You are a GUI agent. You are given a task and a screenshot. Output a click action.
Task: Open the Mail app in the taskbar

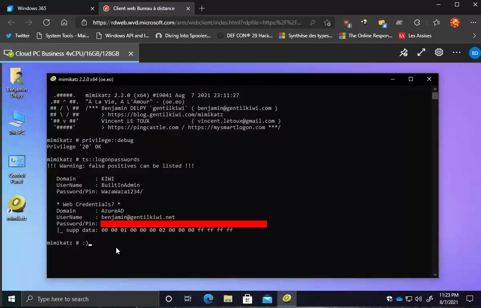267,299
